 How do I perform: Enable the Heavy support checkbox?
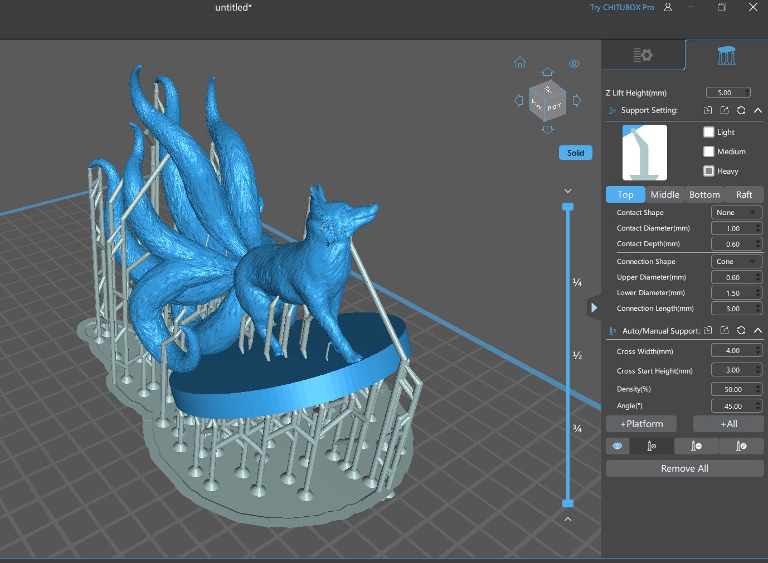pyautogui.click(x=709, y=171)
